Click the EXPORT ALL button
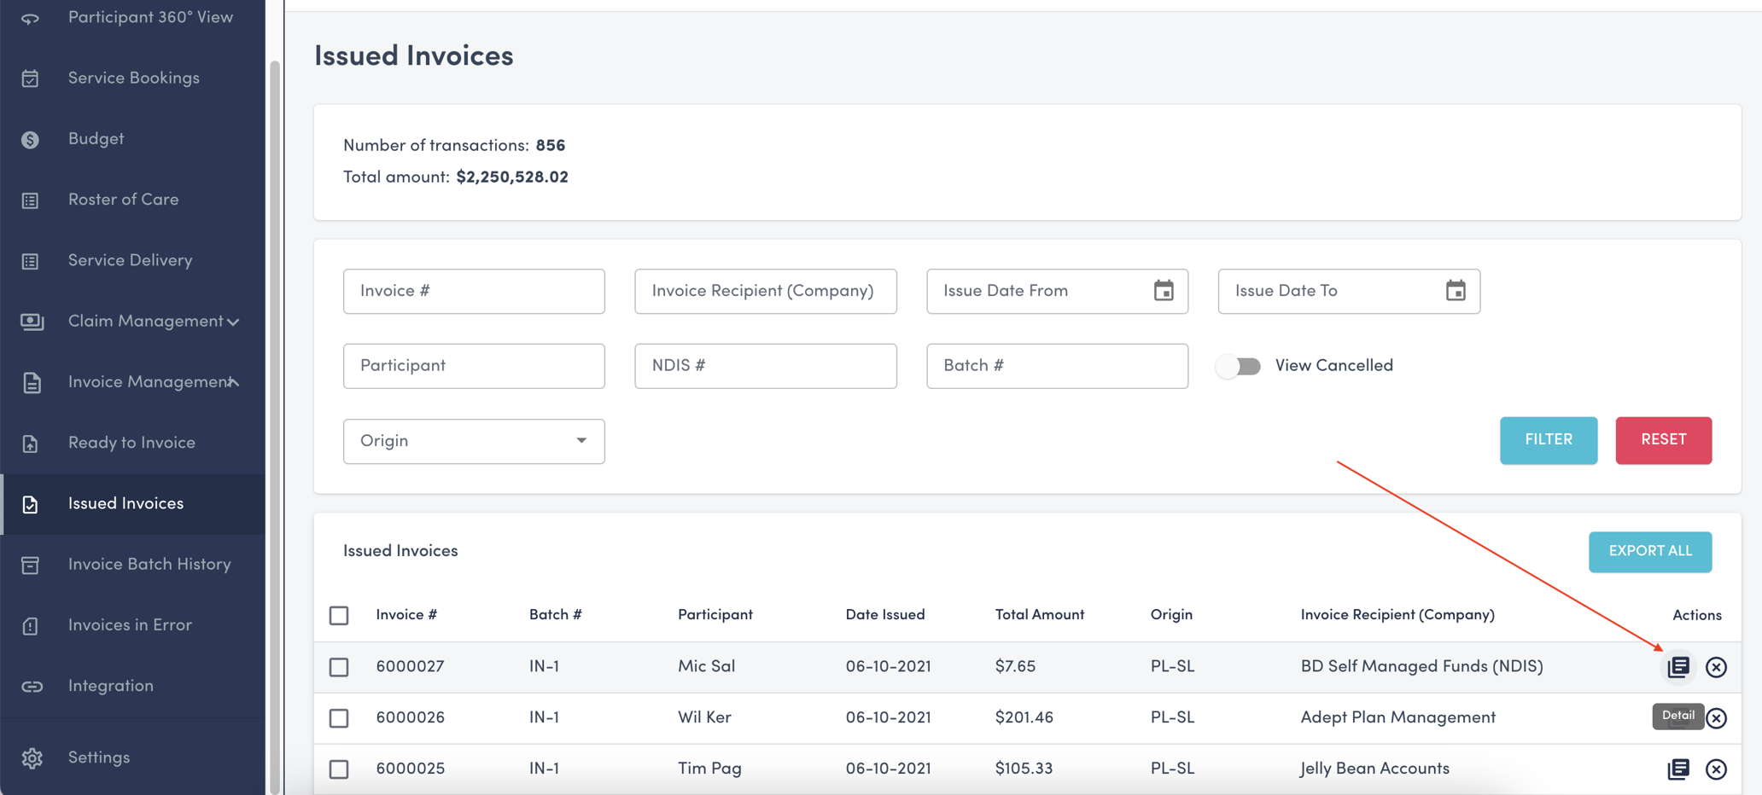This screenshot has height=795, width=1762. click(x=1649, y=551)
